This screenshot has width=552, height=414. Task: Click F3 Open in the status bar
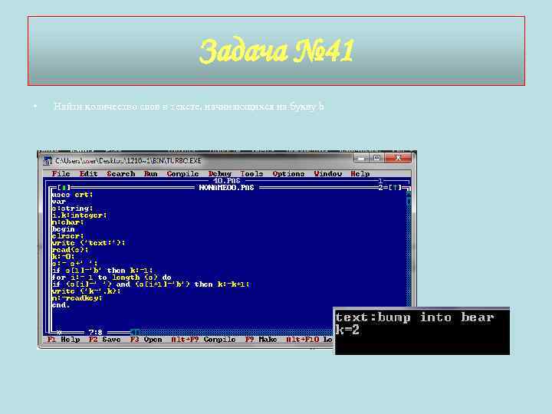coord(146,340)
